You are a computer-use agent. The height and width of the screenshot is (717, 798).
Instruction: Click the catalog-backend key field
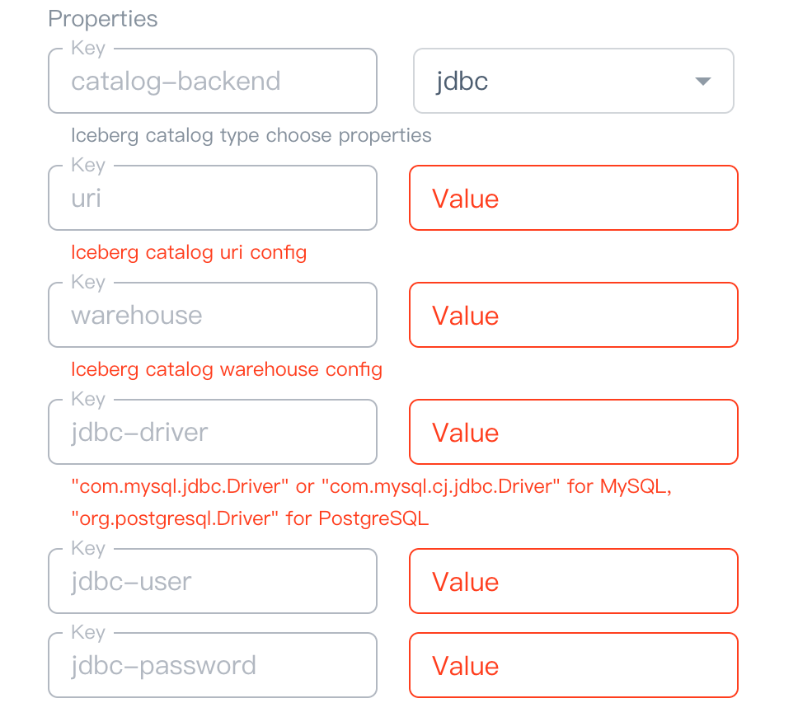212,80
